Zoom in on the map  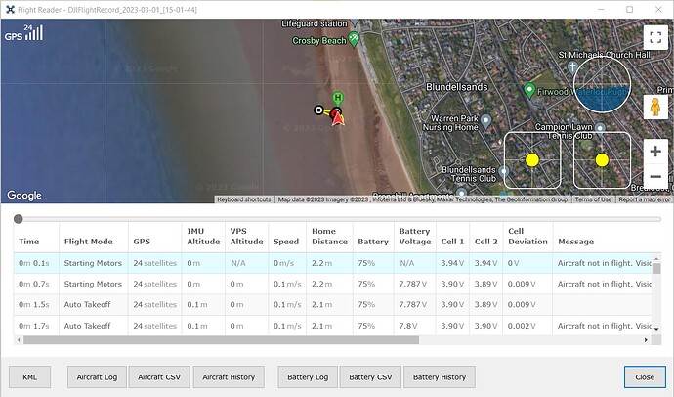point(654,153)
